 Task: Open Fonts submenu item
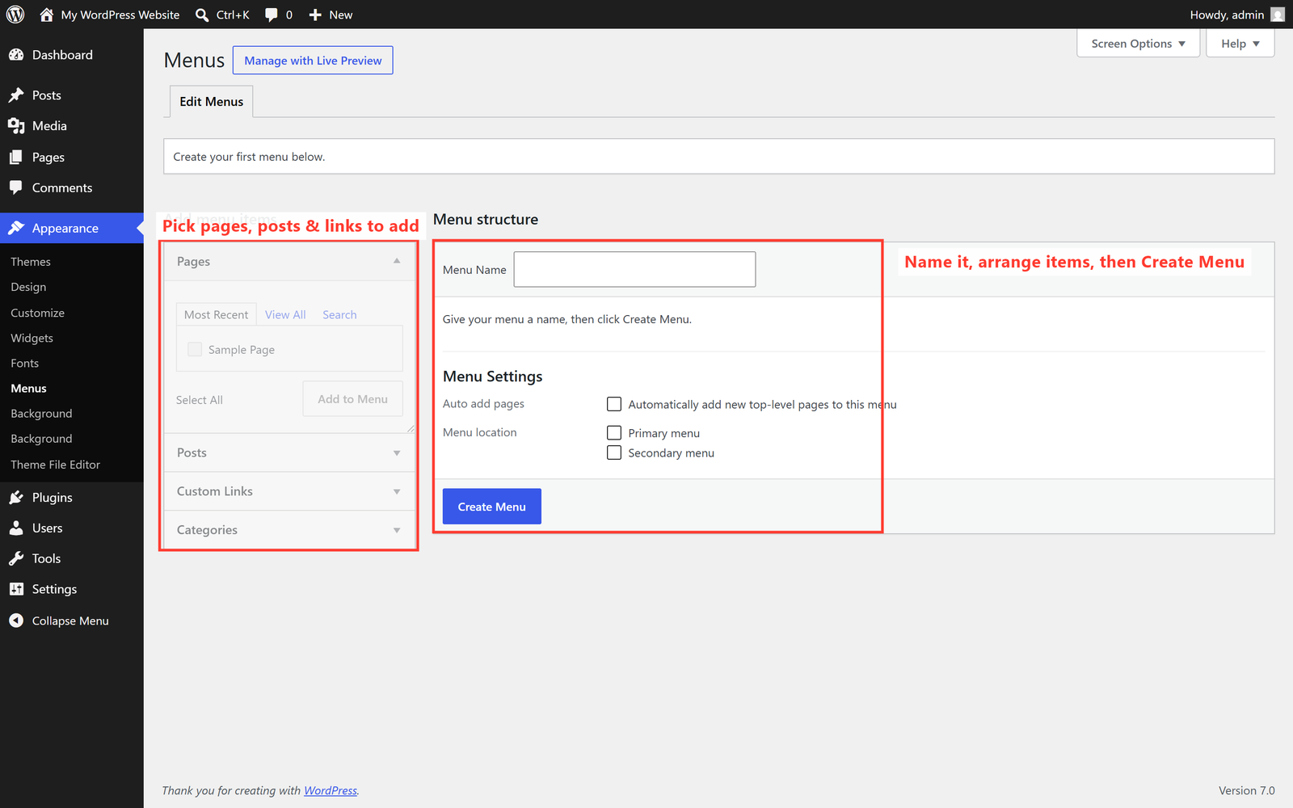point(24,363)
